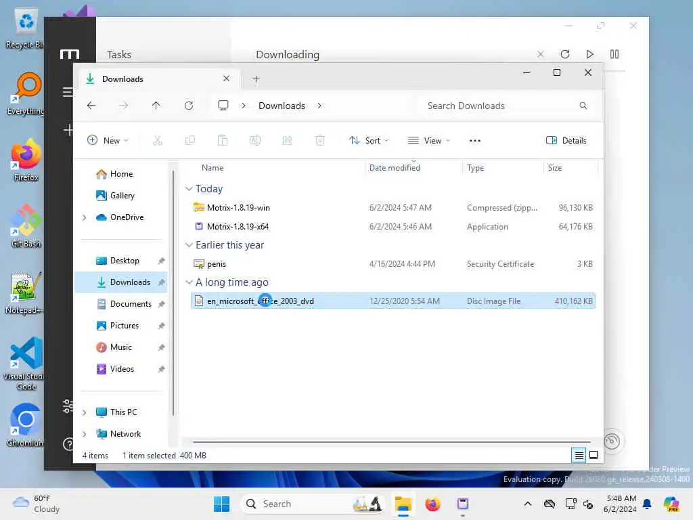The image size is (693, 520).
Task: Open Music in navigation pane
Action: 120,347
